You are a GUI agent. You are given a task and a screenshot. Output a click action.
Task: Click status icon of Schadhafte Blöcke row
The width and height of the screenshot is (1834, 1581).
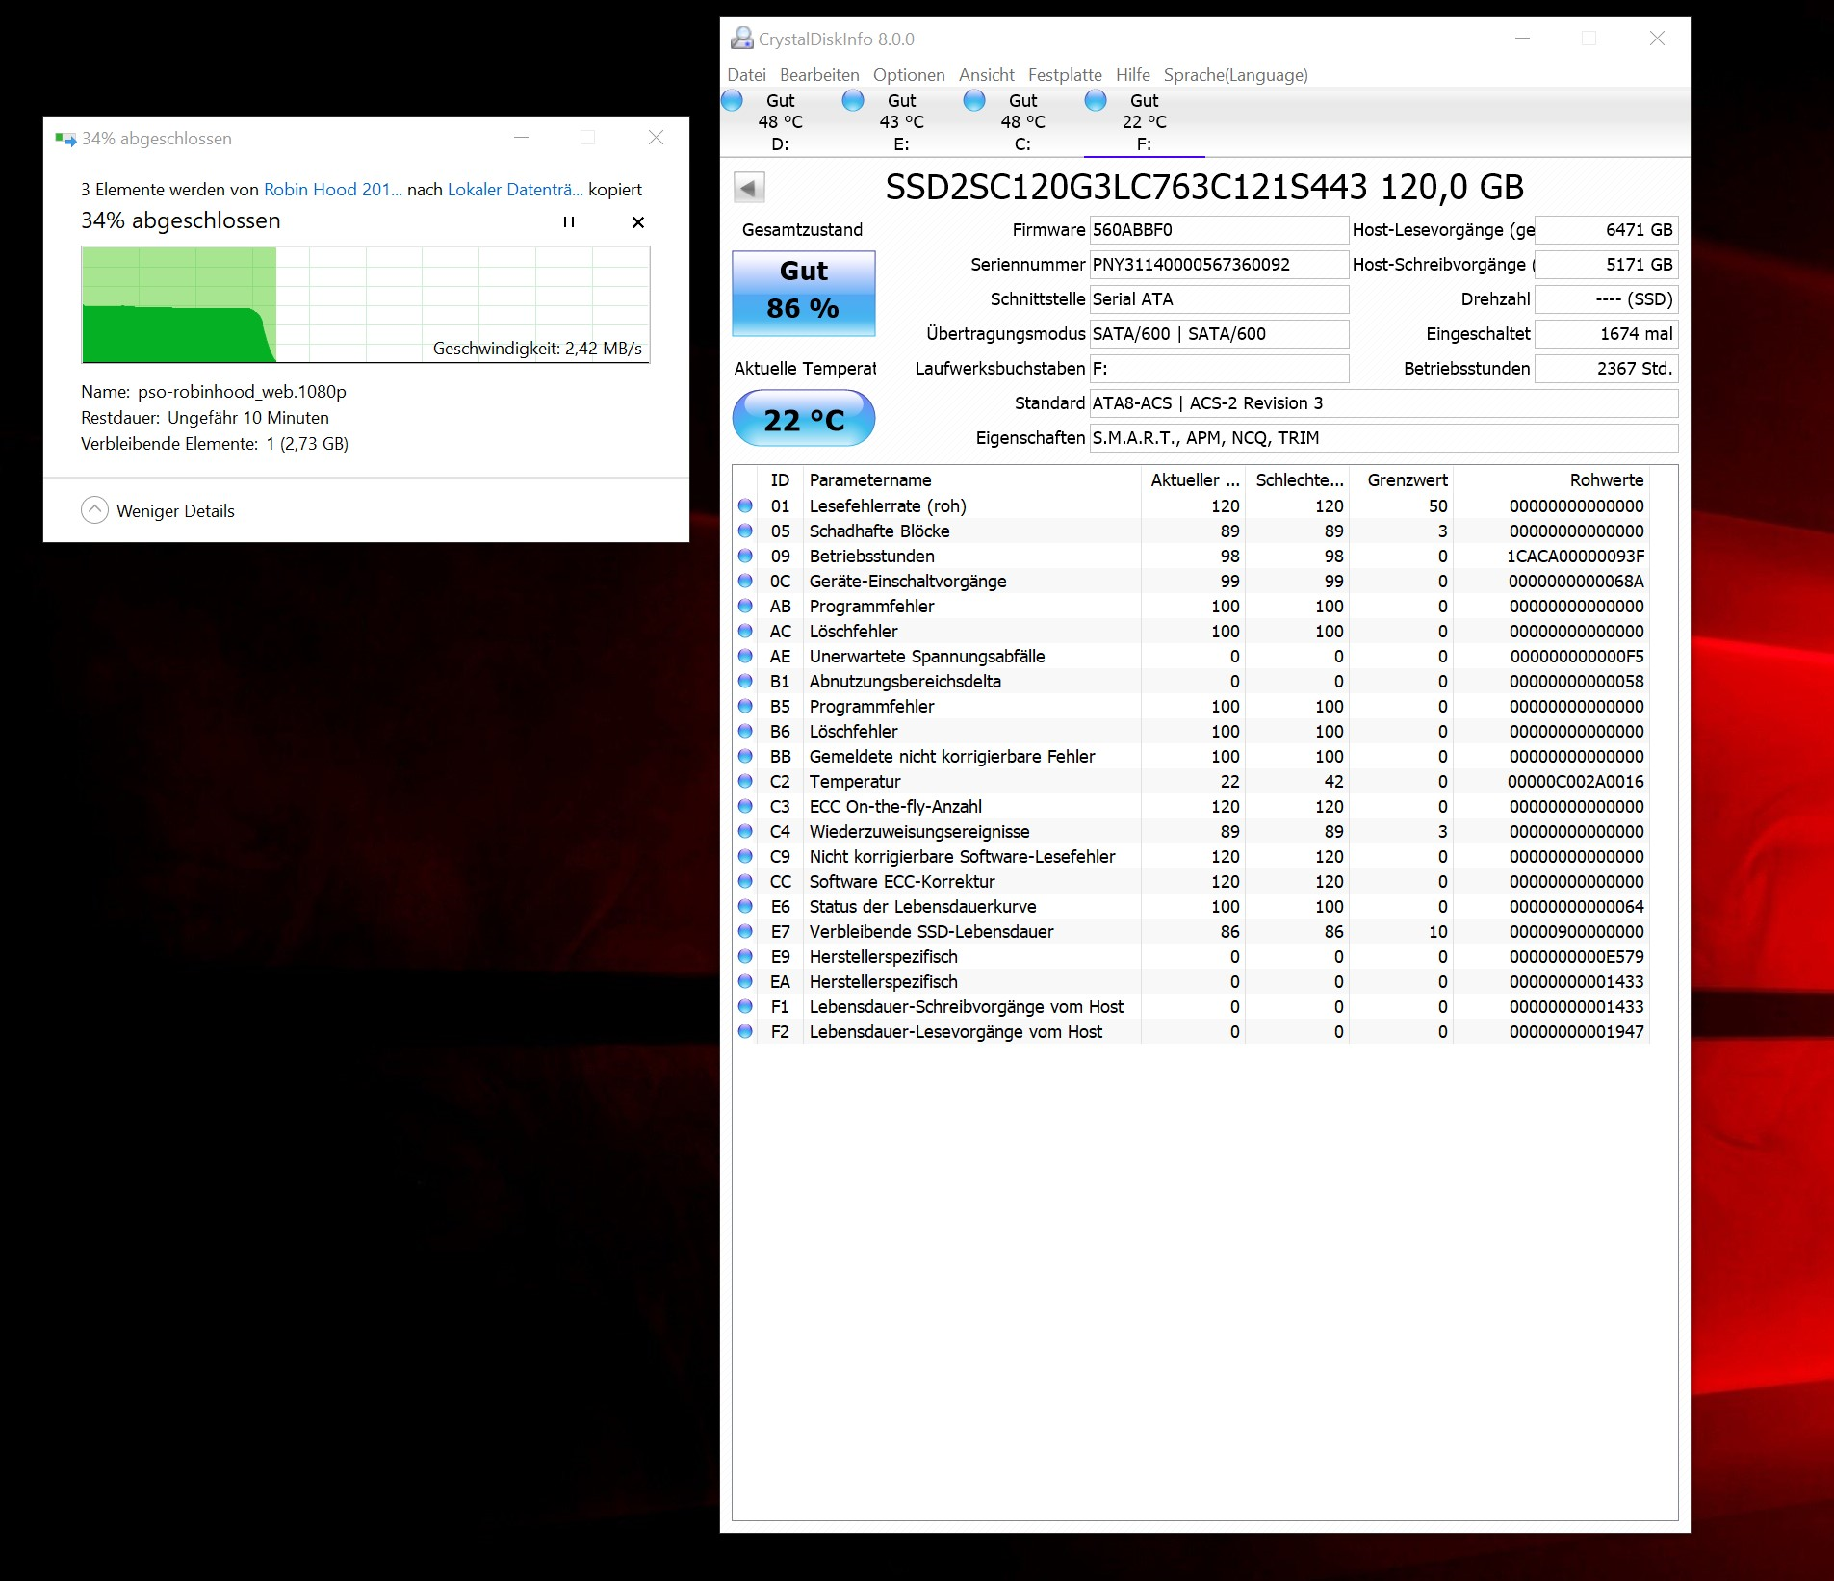(745, 531)
